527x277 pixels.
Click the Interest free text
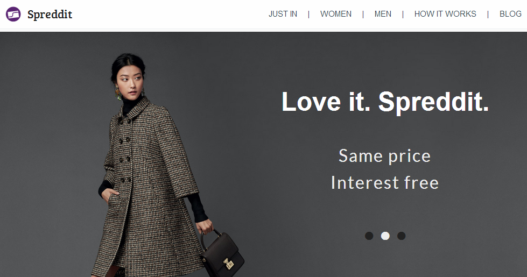pyautogui.click(x=385, y=183)
